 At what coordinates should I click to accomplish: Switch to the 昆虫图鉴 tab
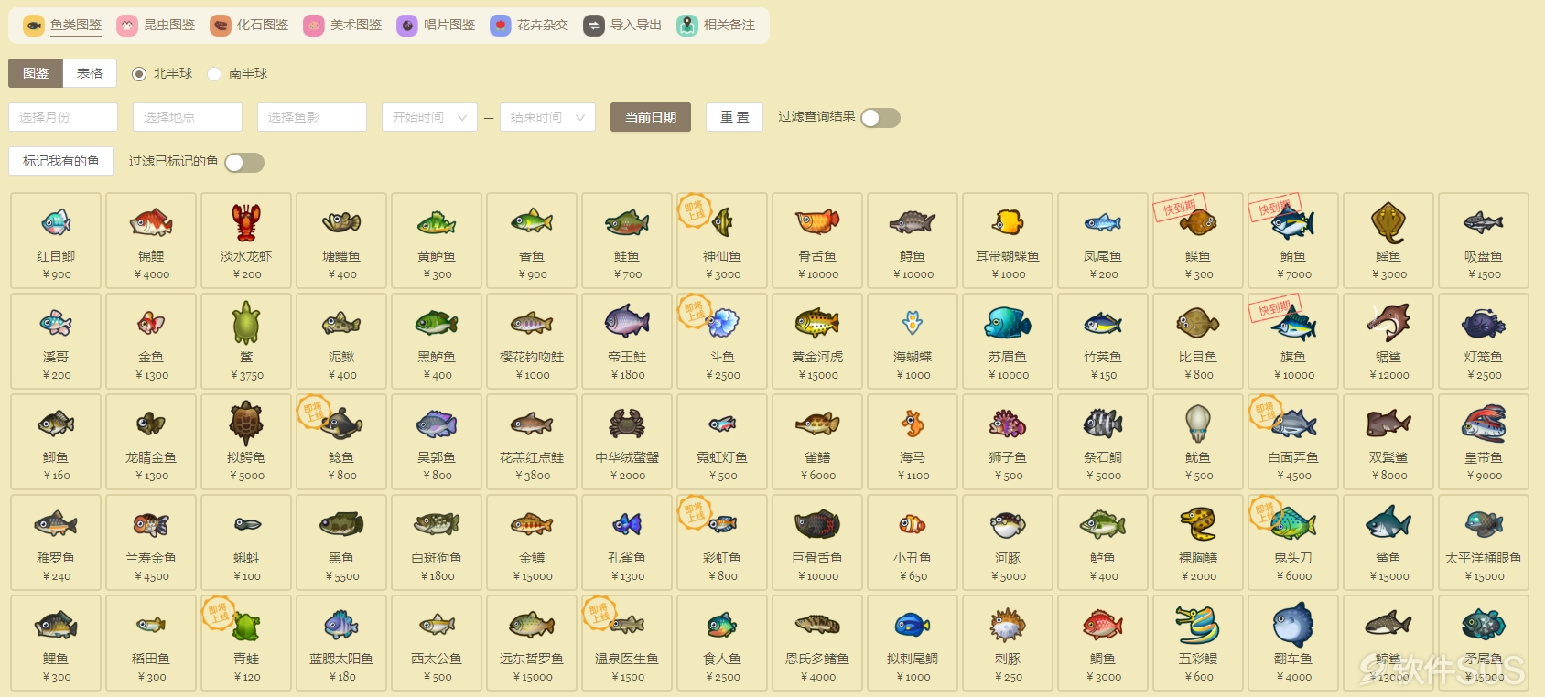(x=157, y=26)
